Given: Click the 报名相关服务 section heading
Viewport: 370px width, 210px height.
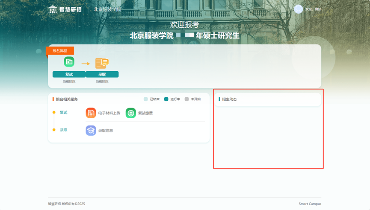Looking at the screenshot, I should (67, 99).
